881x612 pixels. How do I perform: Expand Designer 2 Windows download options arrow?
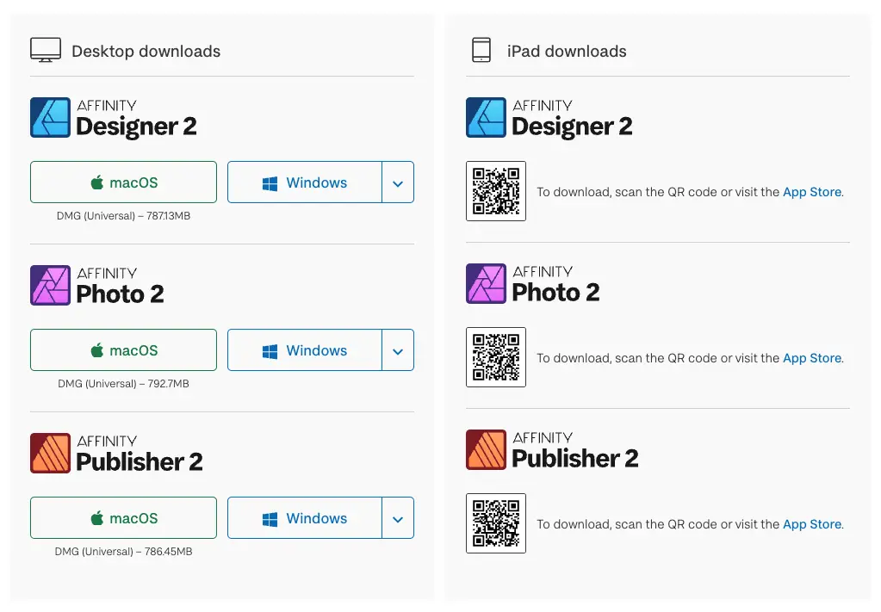[x=398, y=182]
